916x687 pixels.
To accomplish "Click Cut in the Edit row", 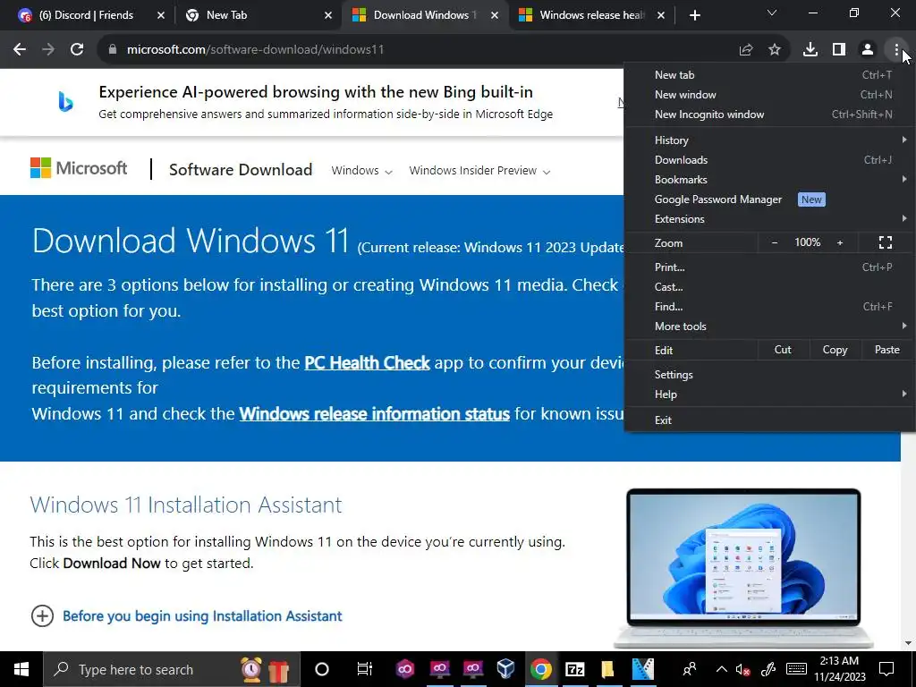I will point(783,350).
